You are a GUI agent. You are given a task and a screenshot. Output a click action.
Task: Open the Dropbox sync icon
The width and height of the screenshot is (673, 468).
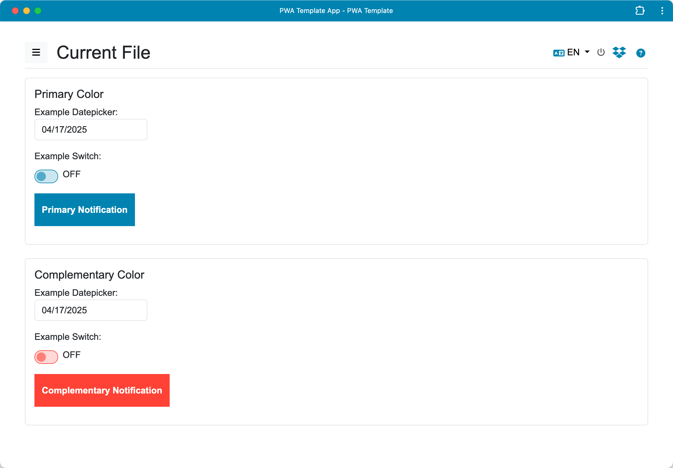[619, 53]
